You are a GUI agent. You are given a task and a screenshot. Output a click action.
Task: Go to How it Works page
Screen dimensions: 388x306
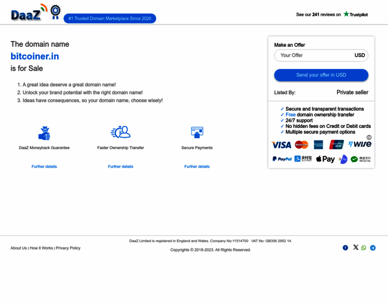point(41,248)
